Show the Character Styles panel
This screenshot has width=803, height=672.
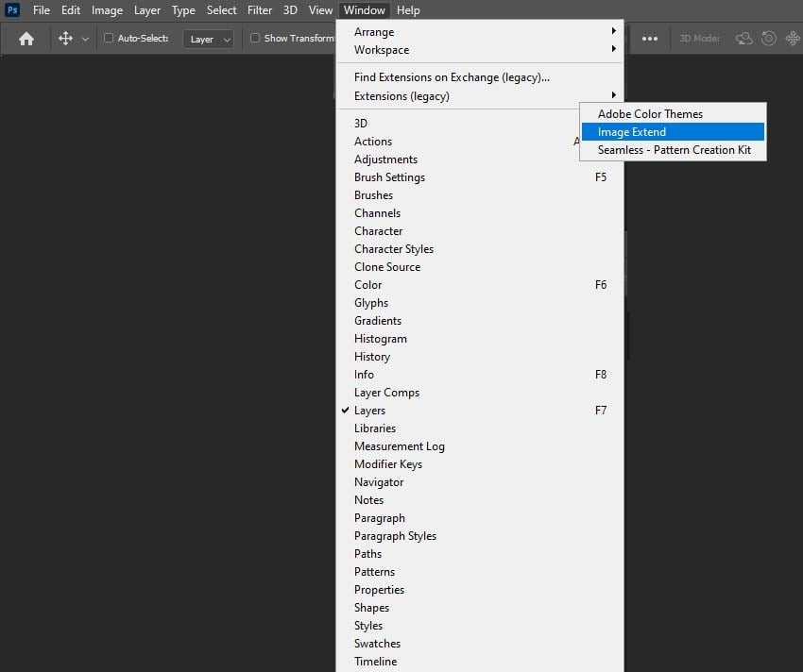click(480, 249)
